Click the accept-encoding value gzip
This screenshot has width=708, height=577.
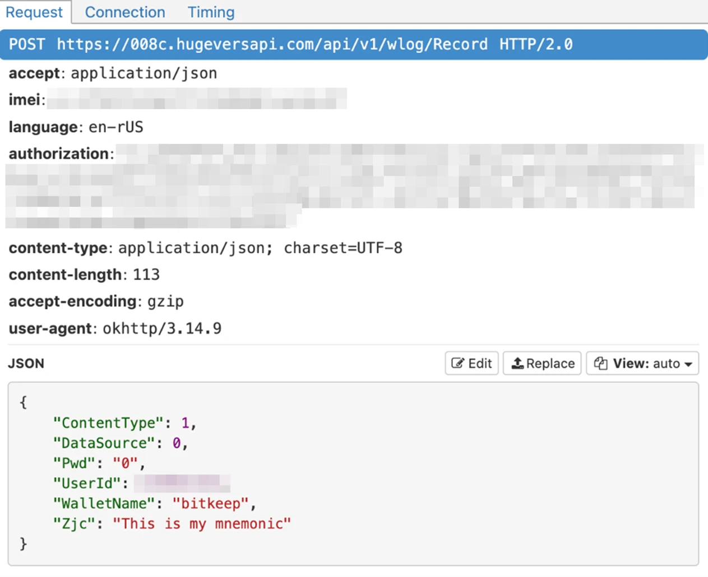pos(165,302)
